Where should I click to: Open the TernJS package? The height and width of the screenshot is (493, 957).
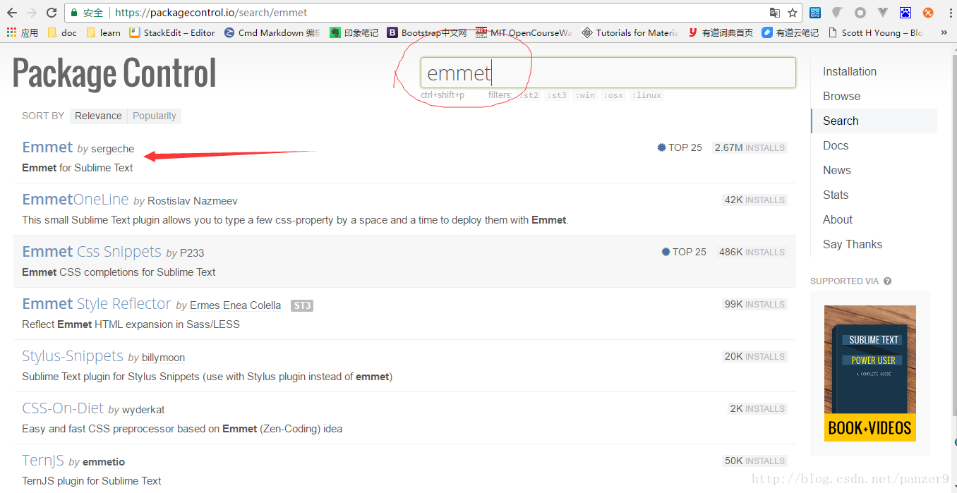coord(43,461)
